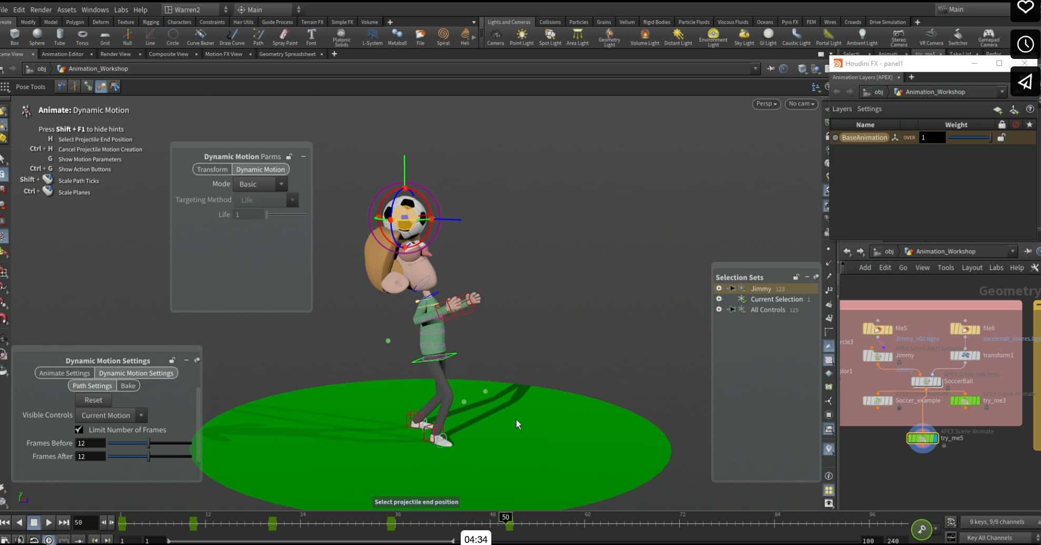Viewport: 1041px width, 545px height.
Task: Add a Metaball from the shelf
Action: [397, 37]
